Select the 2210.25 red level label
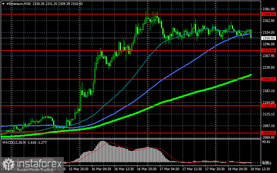 coord(269,79)
